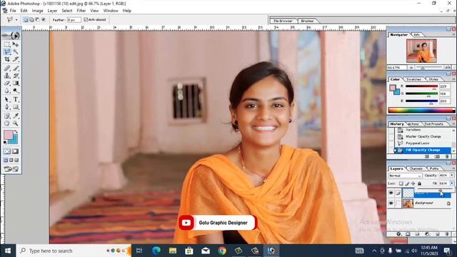
Task: Select the Pen tool
Action: [7, 107]
